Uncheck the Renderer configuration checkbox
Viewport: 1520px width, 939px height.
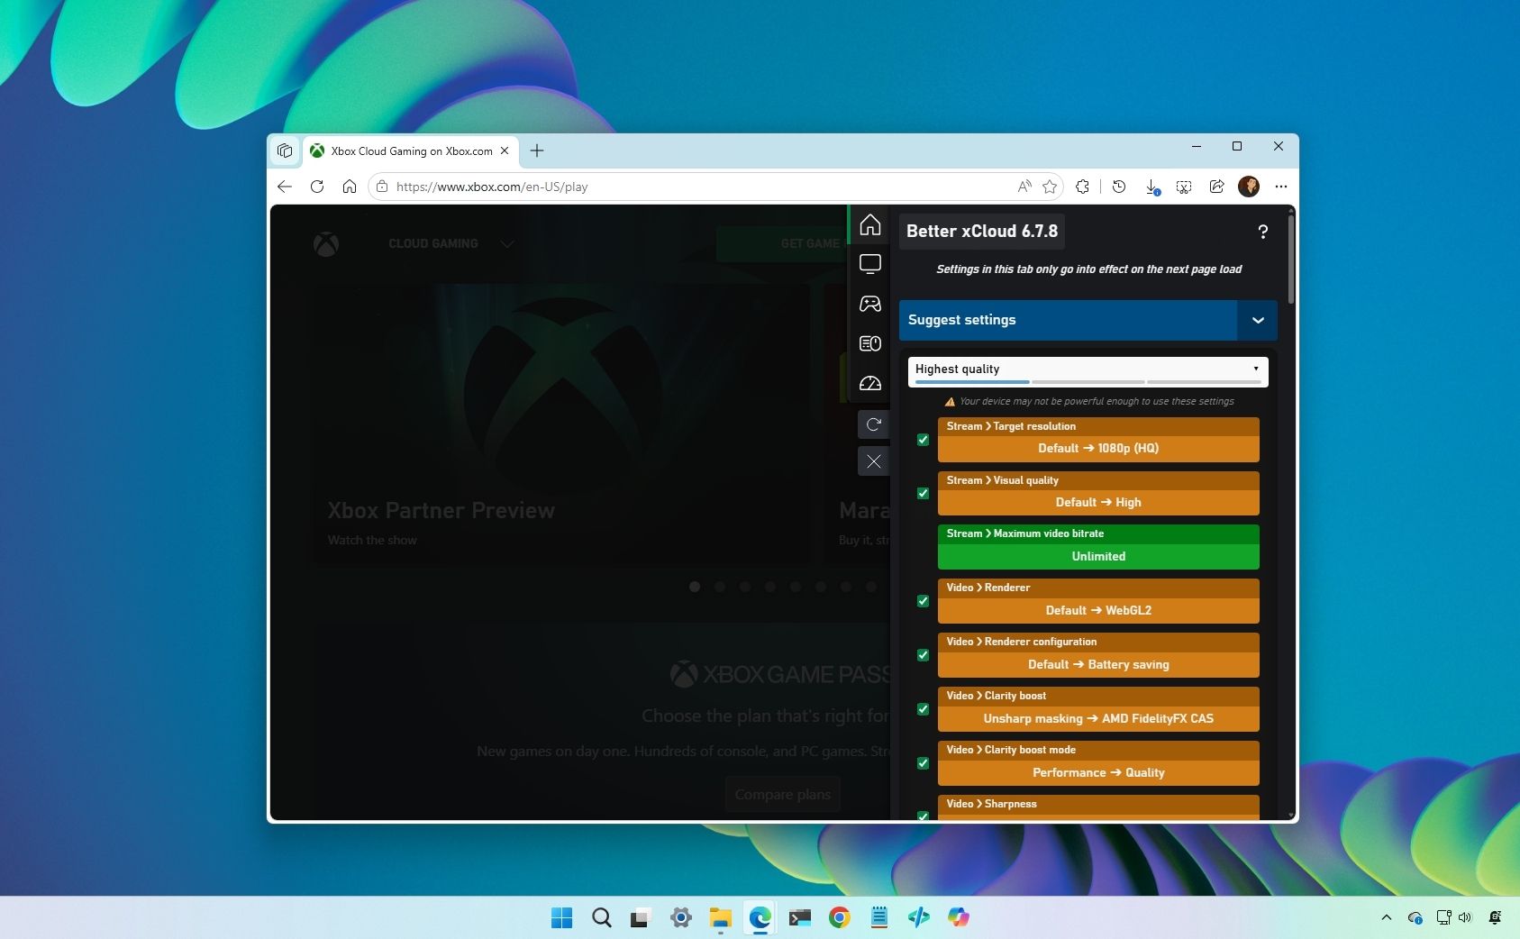pyautogui.click(x=923, y=655)
